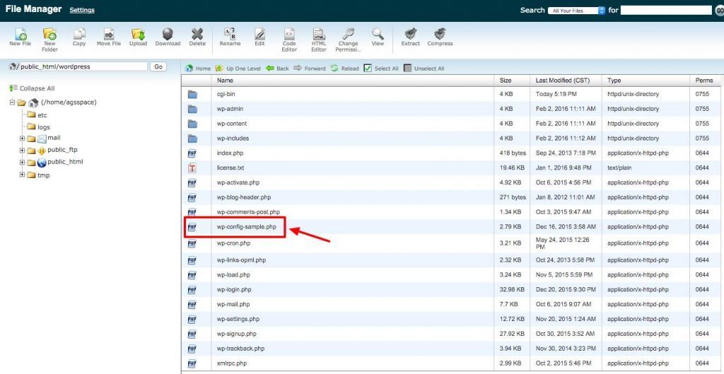Expand the tmp folder tree node
724x374 pixels.
22,175
